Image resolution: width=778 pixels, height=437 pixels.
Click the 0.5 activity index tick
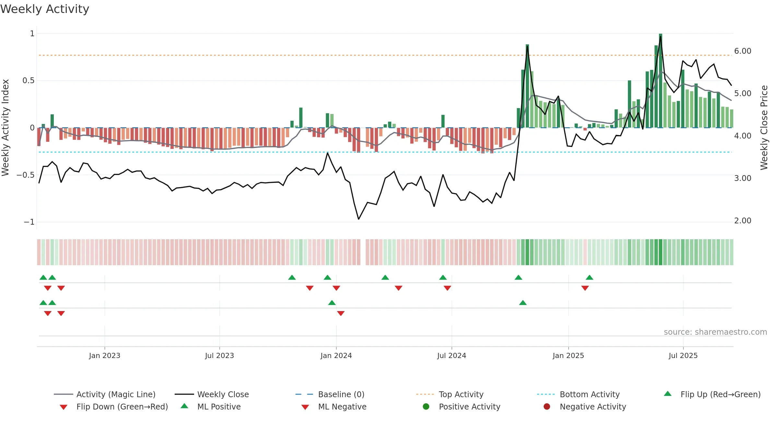pyautogui.click(x=29, y=81)
